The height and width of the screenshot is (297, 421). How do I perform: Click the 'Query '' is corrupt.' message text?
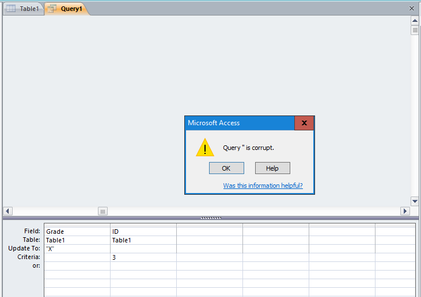pos(248,148)
